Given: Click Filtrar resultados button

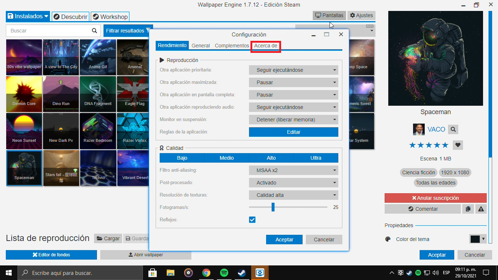Looking at the screenshot, I should 128,31.
